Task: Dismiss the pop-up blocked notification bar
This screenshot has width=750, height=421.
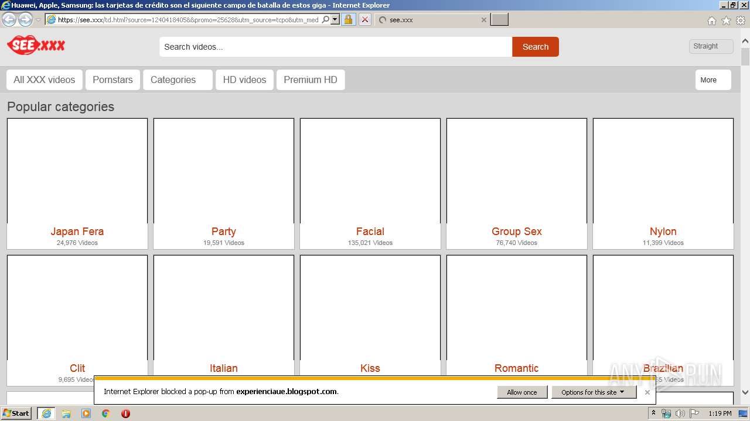Action: (x=647, y=392)
